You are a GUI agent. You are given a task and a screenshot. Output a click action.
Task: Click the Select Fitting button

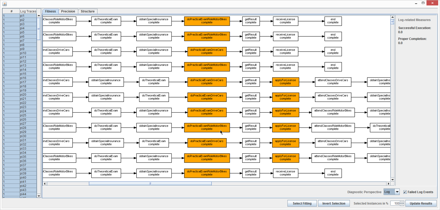302,204
